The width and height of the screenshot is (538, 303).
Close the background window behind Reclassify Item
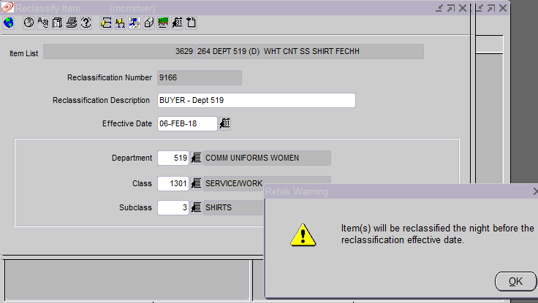pos(503,8)
